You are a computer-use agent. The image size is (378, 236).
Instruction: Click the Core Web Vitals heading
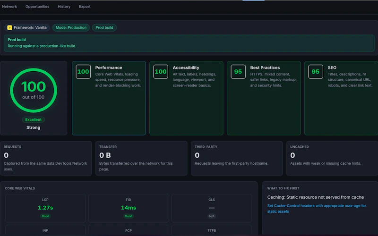point(20,188)
